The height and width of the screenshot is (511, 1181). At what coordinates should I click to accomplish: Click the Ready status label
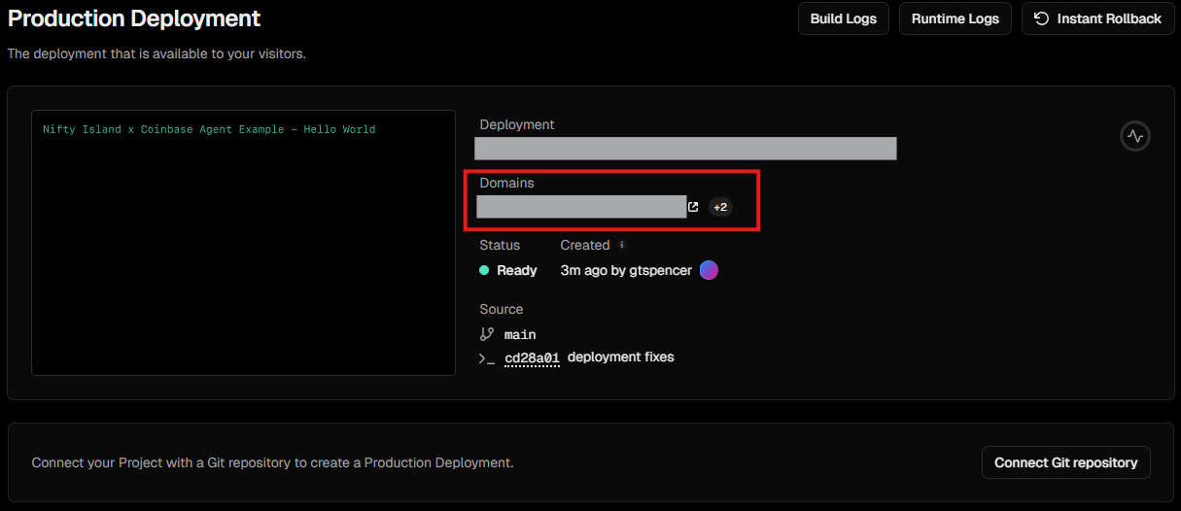pyautogui.click(x=516, y=271)
